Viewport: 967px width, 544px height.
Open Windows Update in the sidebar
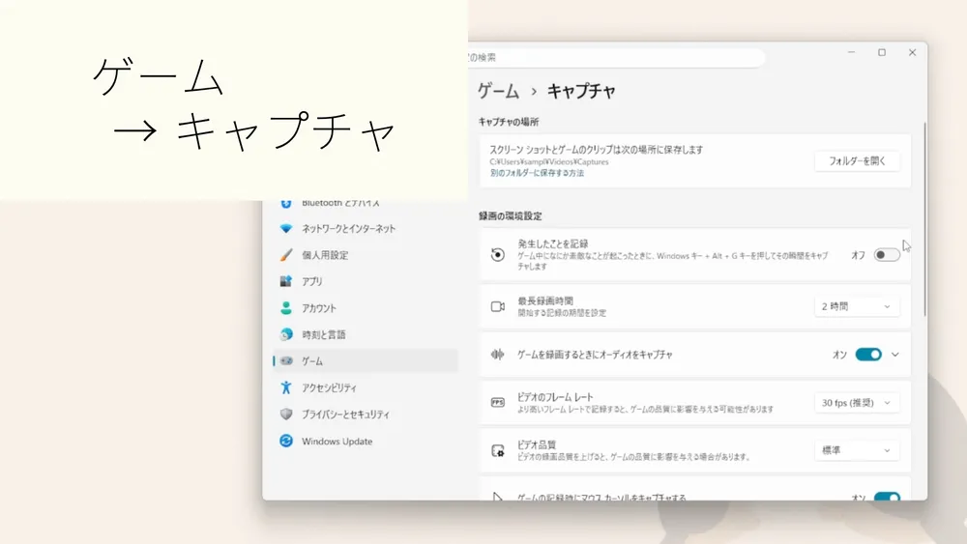tap(366, 442)
